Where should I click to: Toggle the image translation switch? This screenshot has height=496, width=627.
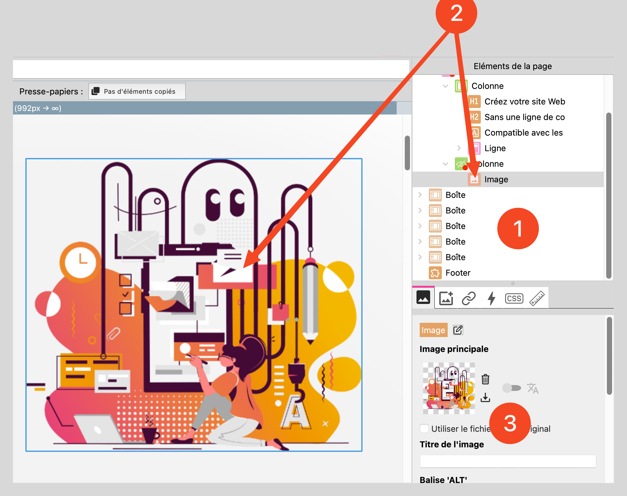(x=511, y=388)
